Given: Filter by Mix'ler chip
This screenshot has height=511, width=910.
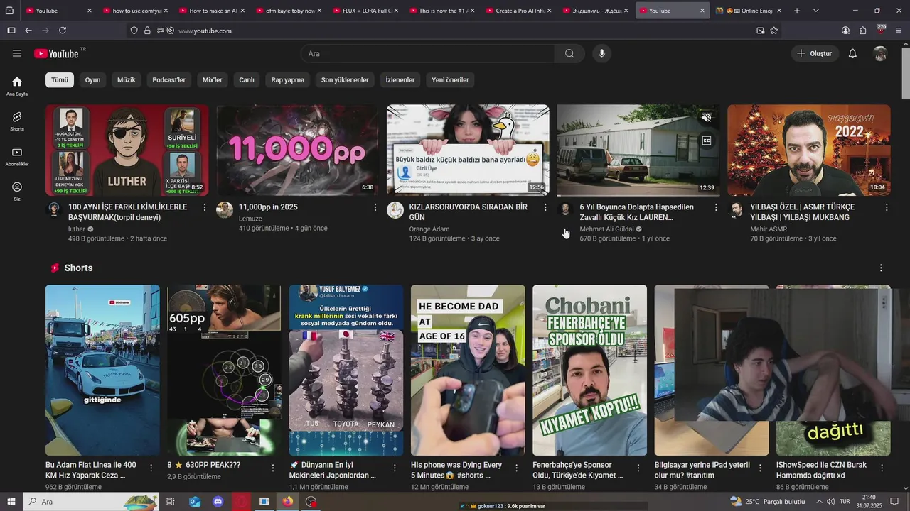Looking at the screenshot, I should click(213, 80).
